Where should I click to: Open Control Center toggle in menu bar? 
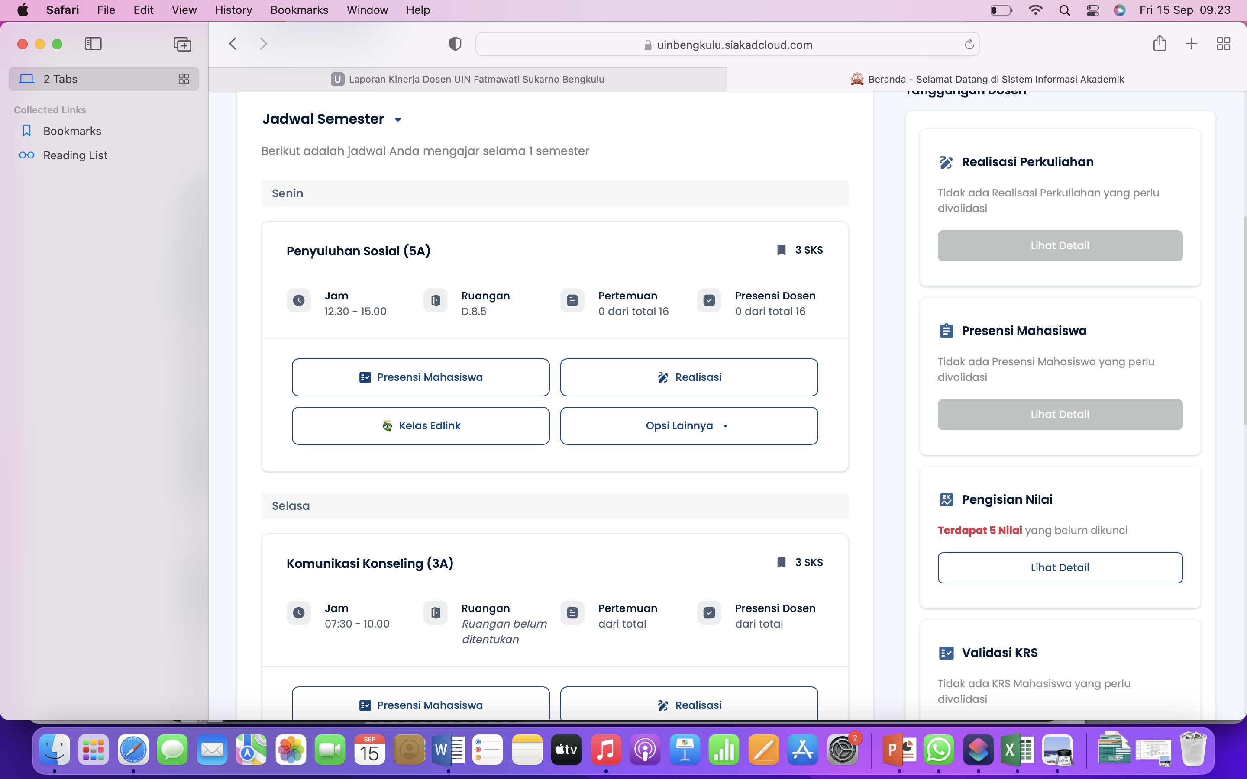tap(1092, 10)
